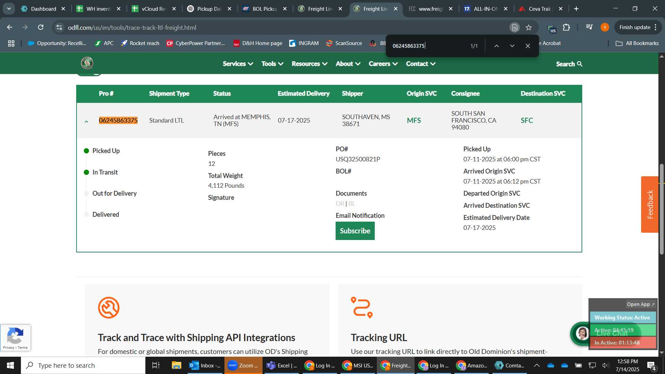Open MFS origin service center link

414,121
